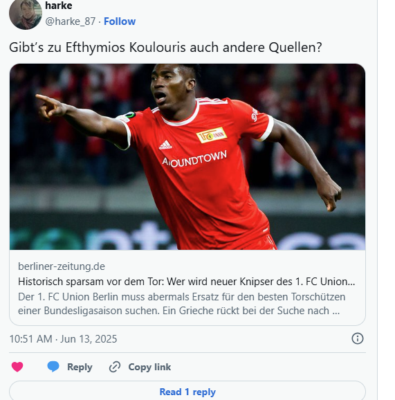395x400 pixels.
Task: Open harke's profile avatar picture
Action: [x=26, y=14]
